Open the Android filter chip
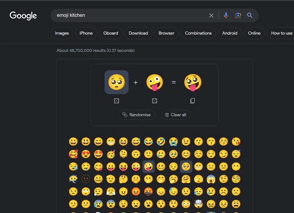This screenshot has width=294, height=213. click(229, 33)
